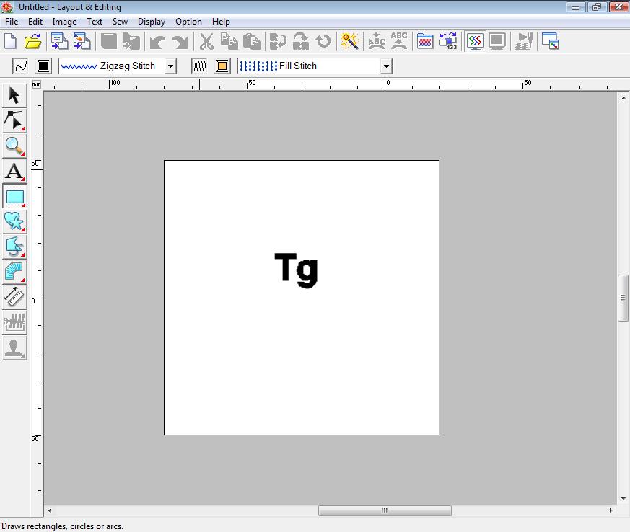630x532 pixels.
Task: Open the Display menu
Action: 152,22
